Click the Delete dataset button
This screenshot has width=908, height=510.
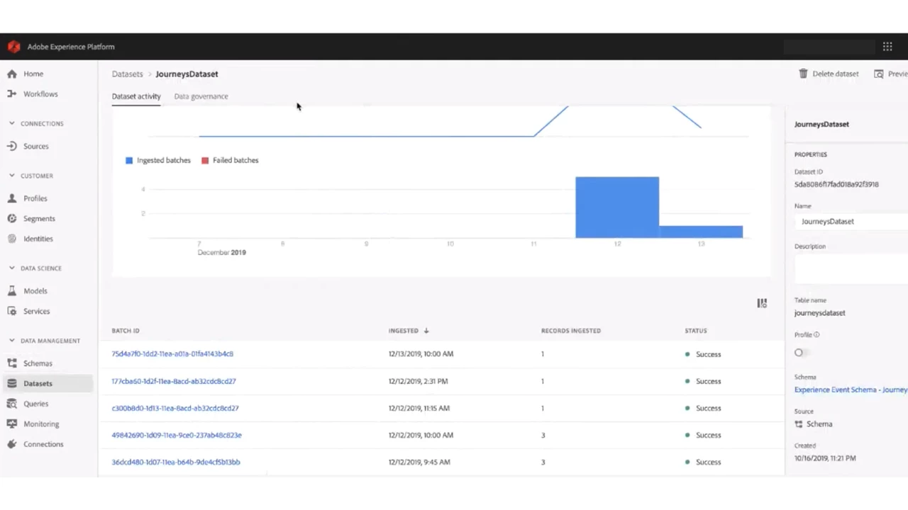(829, 74)
